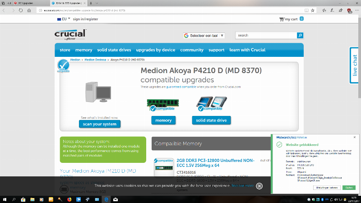The image size is (361, 203).
Task: Click the taskbar clock
Action: point(354,199)
